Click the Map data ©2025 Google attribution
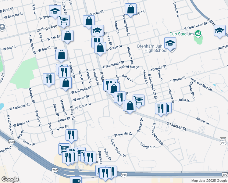This screenshot has width=228, height=183. (209, 181)
